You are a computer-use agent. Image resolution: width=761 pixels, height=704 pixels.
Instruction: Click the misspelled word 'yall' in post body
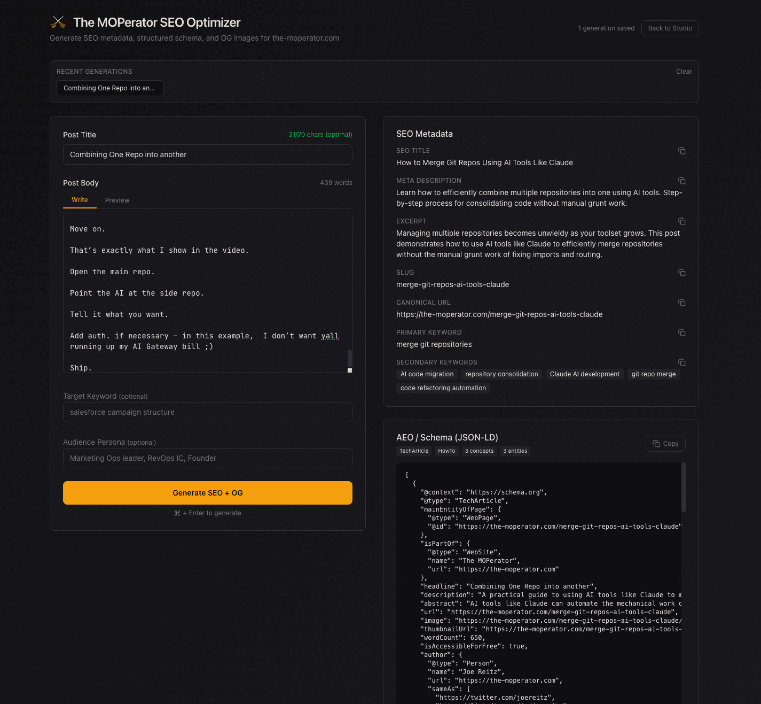click(330, 336)
